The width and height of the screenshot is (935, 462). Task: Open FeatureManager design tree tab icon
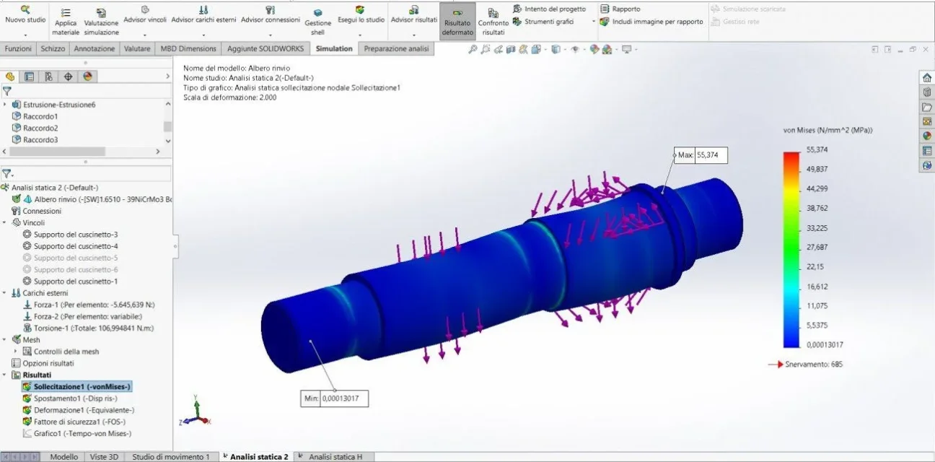(x=10, y=76)
